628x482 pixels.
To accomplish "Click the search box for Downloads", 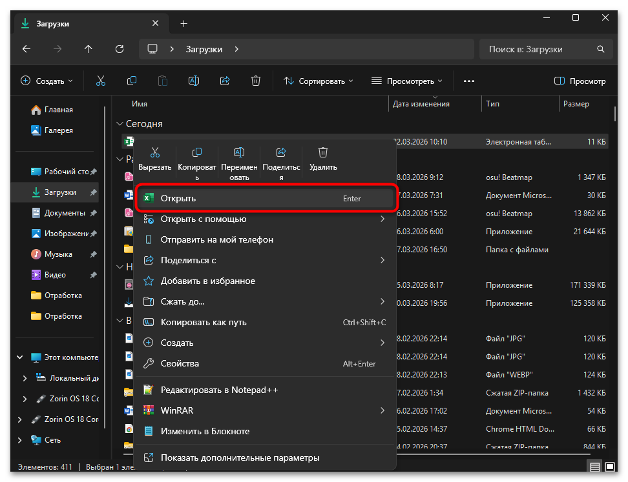I will tap(544, 49).
